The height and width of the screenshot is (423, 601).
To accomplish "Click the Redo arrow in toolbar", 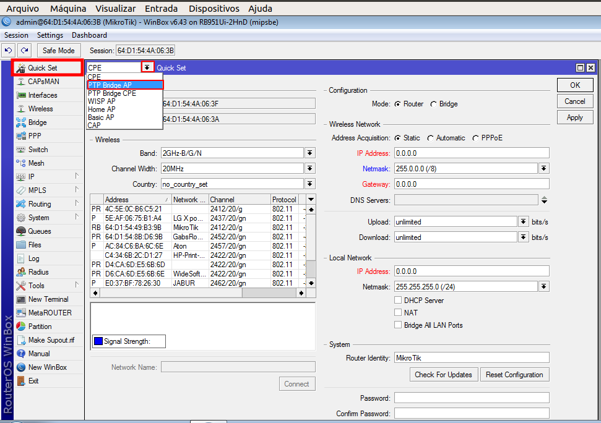I will click(24, 50).
